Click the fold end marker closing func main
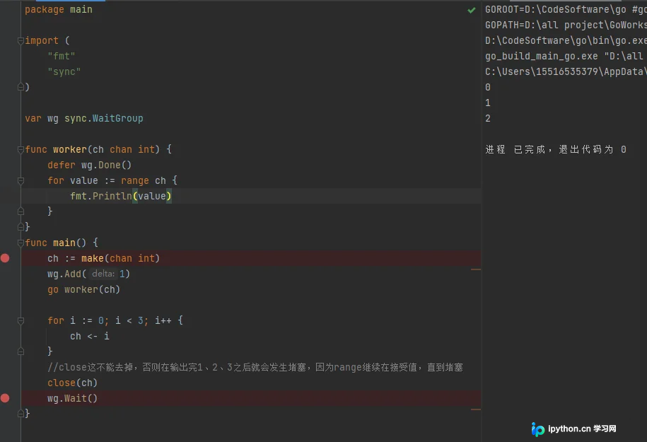The width and height of the screenshot is (647, 442). 21,414
